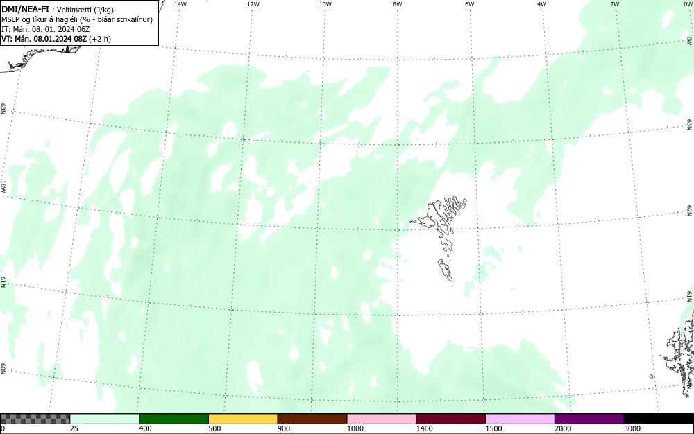Click the 10W longitude label

pos(325,4)
